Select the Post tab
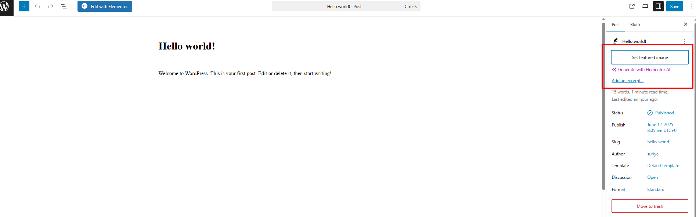 point(616,25)
